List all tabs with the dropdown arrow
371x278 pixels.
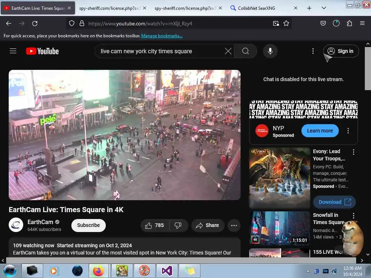tap(324, 8)
